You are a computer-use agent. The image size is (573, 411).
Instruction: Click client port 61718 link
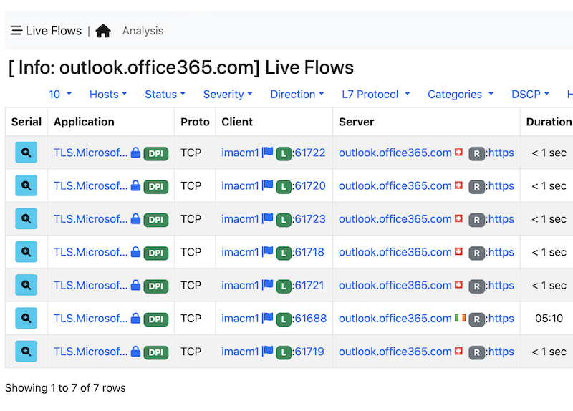coord(309,252)
